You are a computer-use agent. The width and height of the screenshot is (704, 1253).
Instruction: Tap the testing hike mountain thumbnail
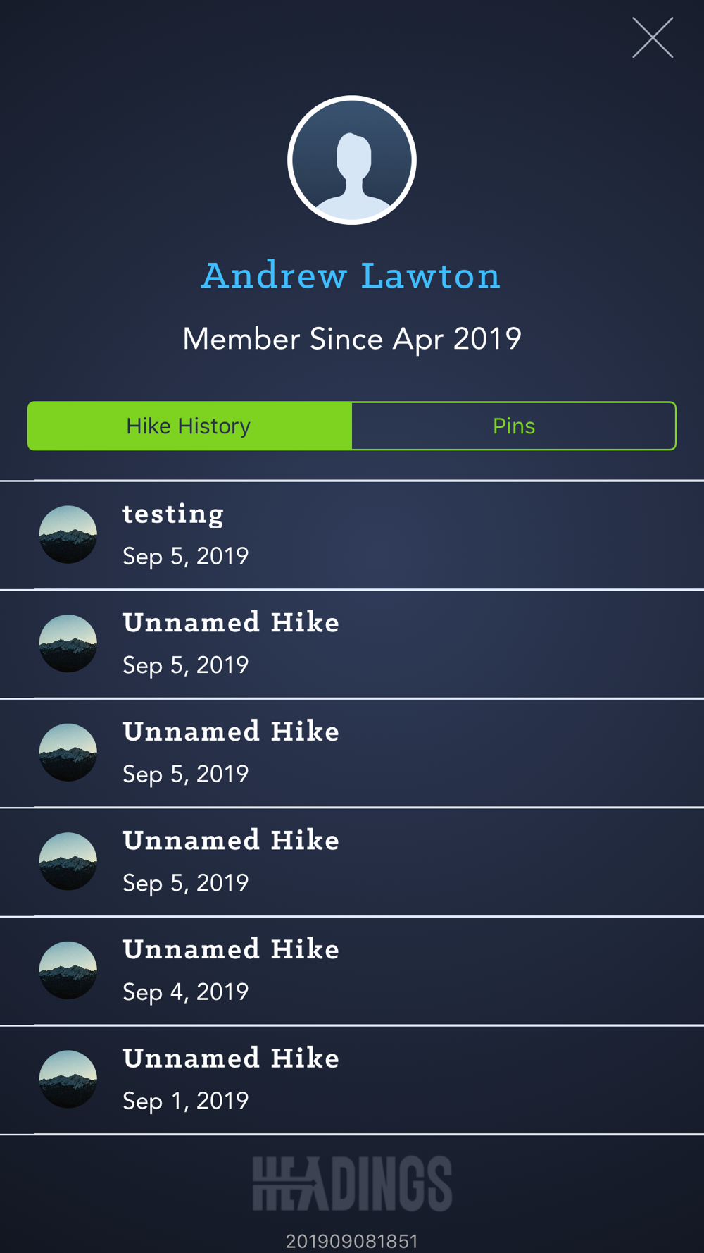point(68,534)
